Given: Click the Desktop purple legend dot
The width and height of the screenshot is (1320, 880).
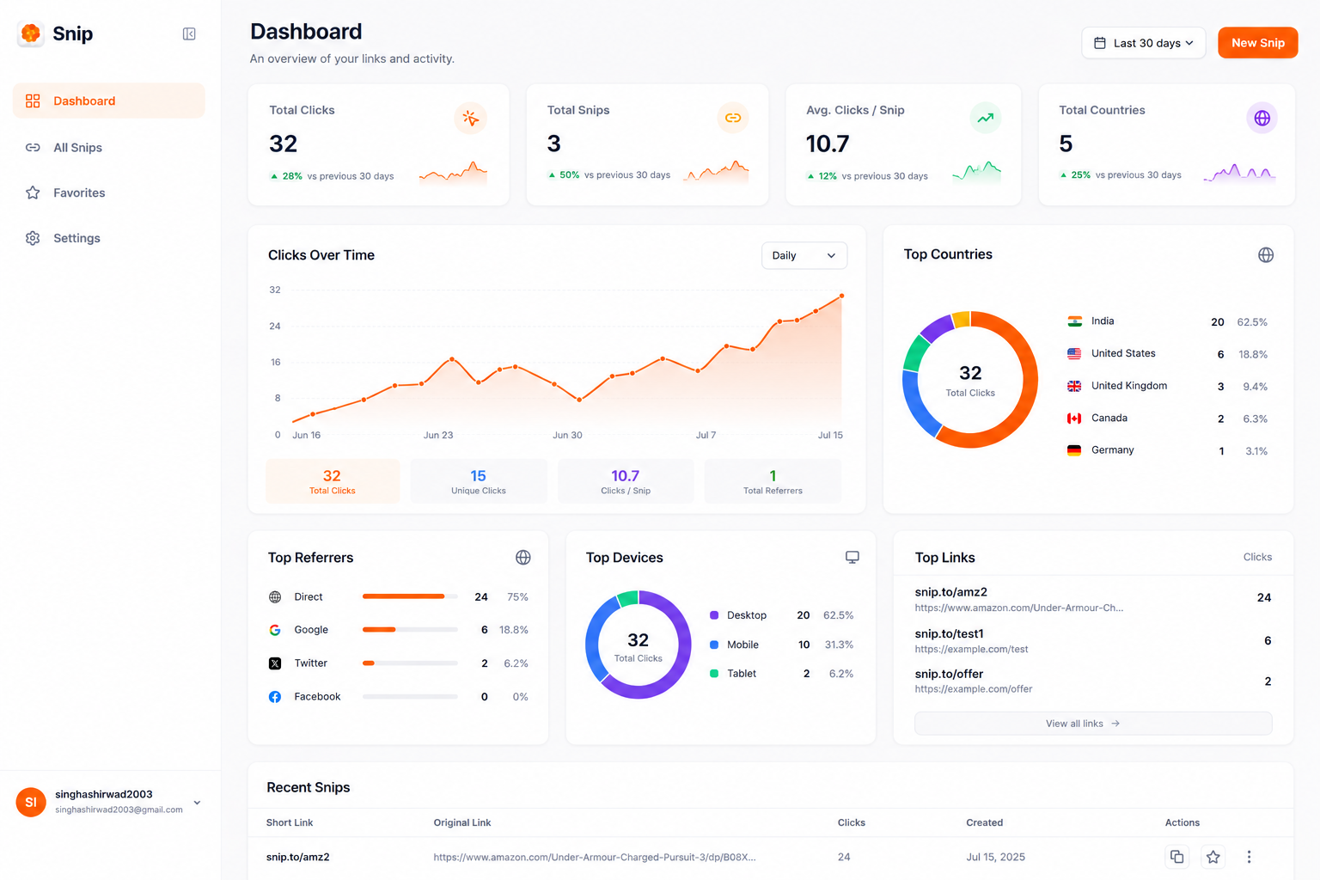Looking at the screenshot, I should 714,615.
